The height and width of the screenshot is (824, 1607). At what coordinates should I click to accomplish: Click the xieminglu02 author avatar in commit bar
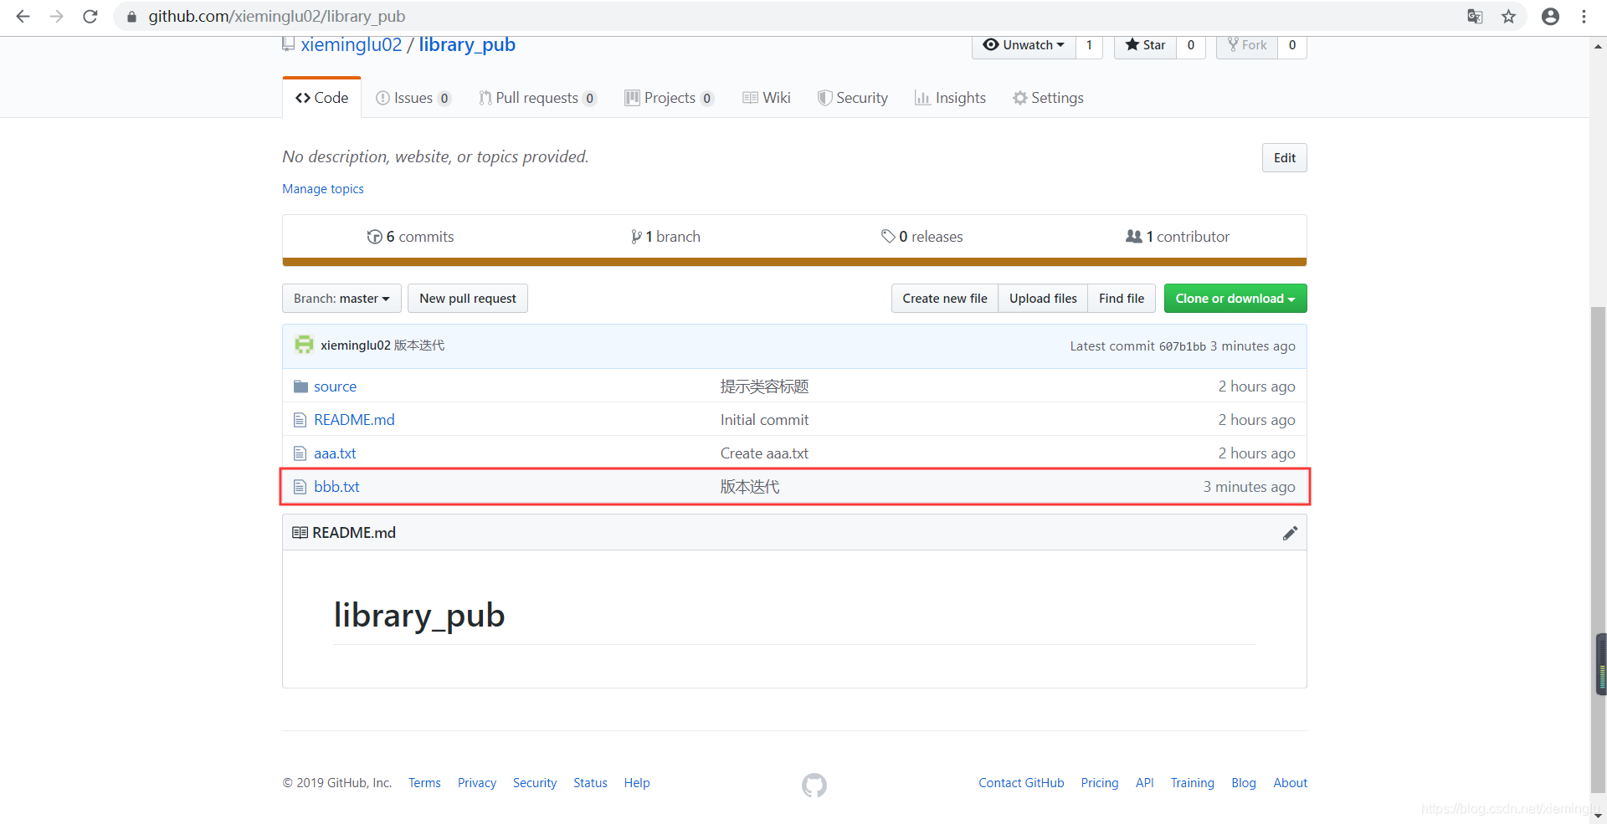click(x=304, y=345)
